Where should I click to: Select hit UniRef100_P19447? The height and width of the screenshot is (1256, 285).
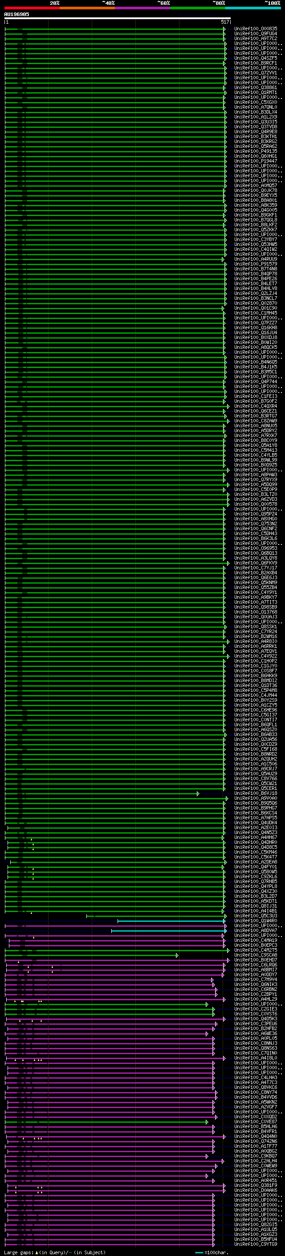click(255, 161)
